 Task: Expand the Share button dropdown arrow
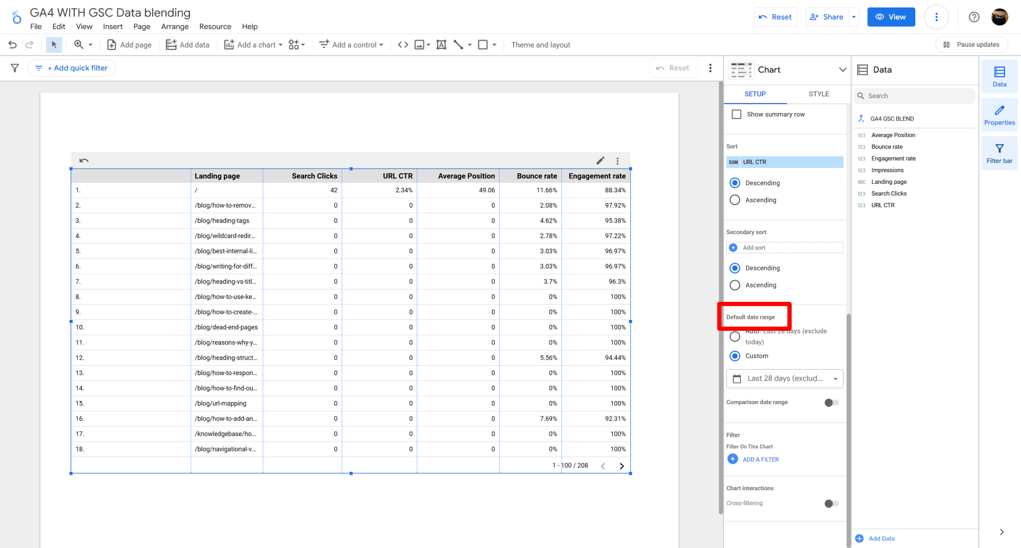point(853,16)
